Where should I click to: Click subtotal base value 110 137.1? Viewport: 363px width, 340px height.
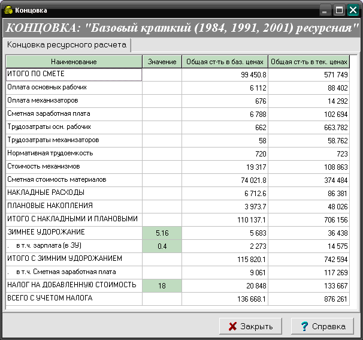point(225,219)
